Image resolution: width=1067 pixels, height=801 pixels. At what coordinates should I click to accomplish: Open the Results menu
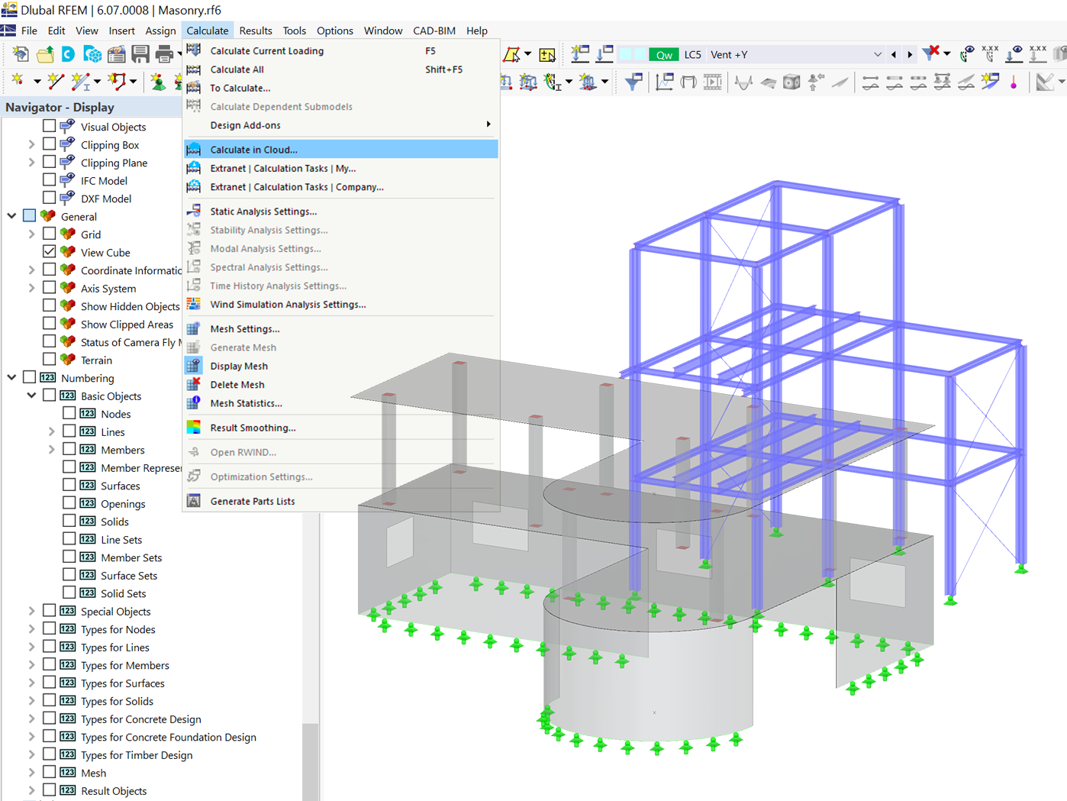256,31
